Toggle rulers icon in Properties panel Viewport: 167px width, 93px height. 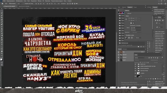(x=126, y=38)
